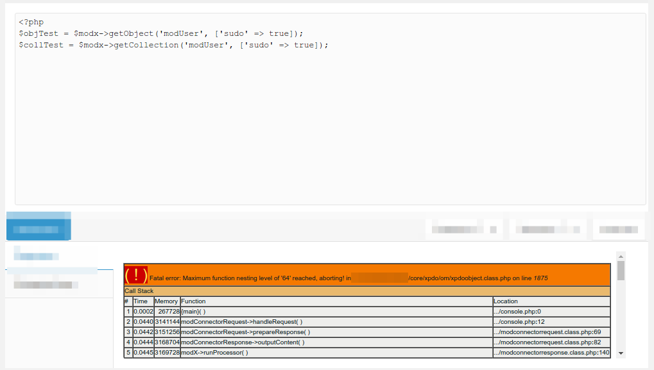Viewport: 654px width, 370px height.
Task: Click '.../modconnectorrequest.class.php:82' cell
Action: [x=552, y=342]
